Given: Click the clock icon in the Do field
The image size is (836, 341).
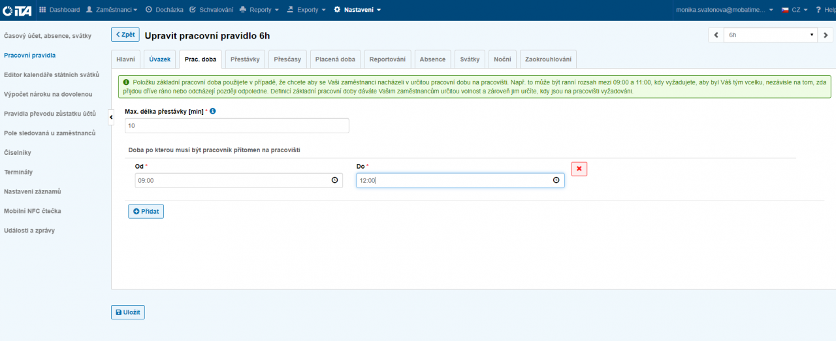Looking at the screenshot, I should (x=556, y=180).
